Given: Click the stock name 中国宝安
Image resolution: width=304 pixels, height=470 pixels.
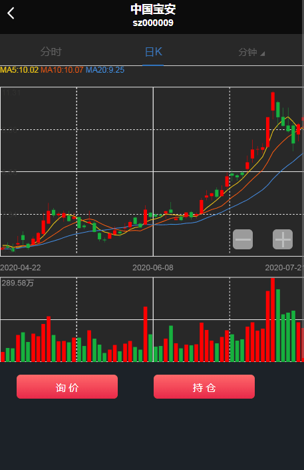Looking at the screenshot, I should [153, 9].
